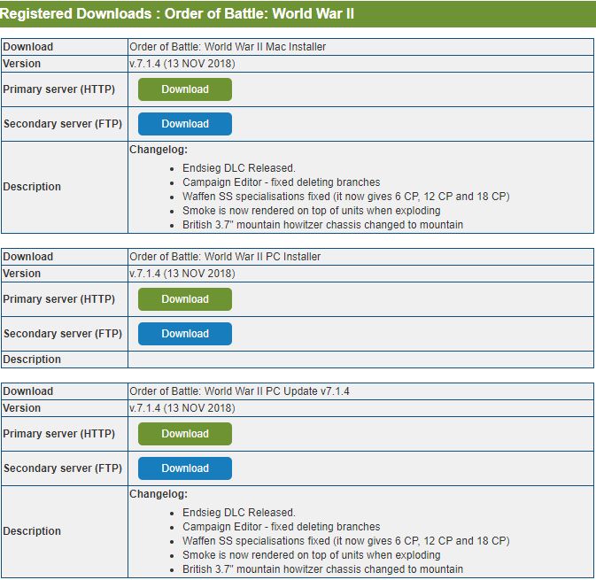
Task: Click the Registered Downloads page heading
Action: click(x=177, y=13)
